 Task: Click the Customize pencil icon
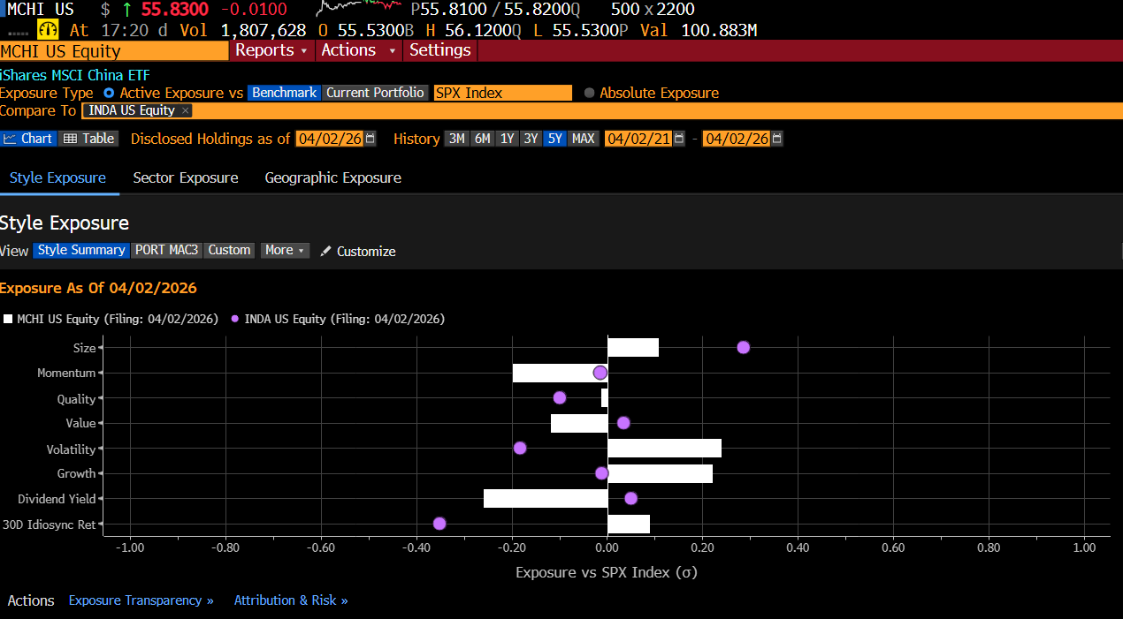pos(325,251)
